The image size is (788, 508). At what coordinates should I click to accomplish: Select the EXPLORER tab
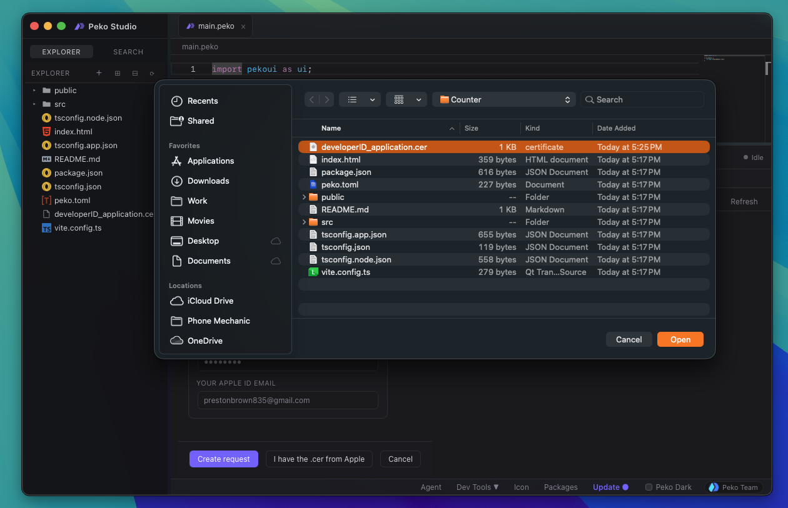(61, 52)
